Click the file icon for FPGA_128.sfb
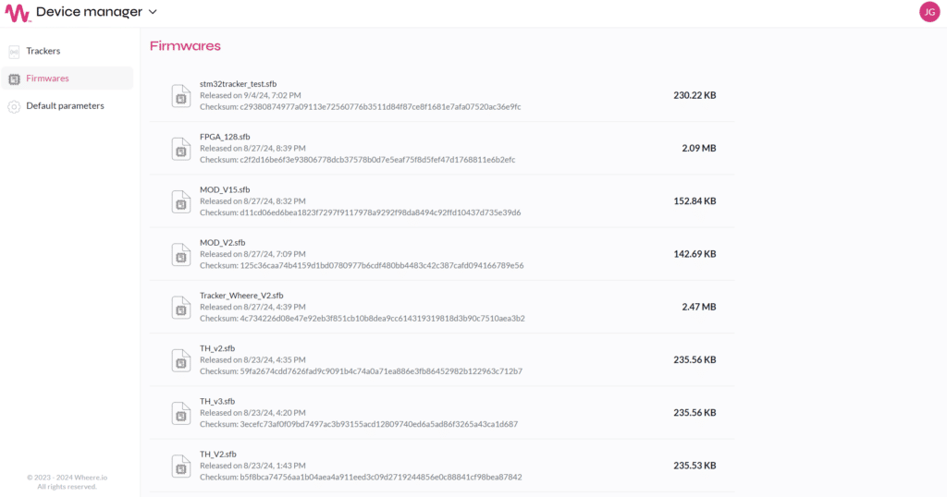The width and height of the screenshot is (947, 497). click(x=181, y=149)
